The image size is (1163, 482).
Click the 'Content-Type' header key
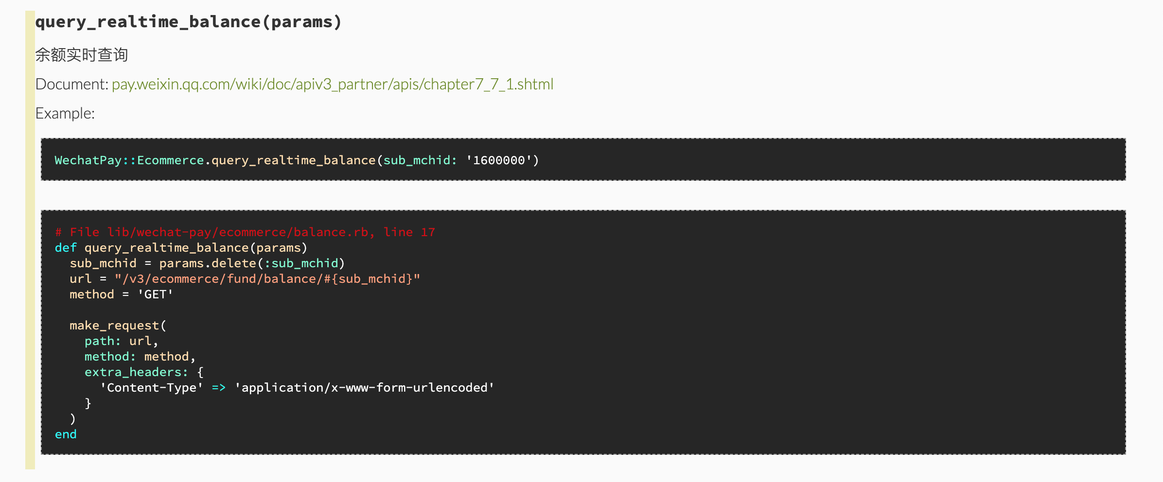pyautogui.click(x=151, y=388)
